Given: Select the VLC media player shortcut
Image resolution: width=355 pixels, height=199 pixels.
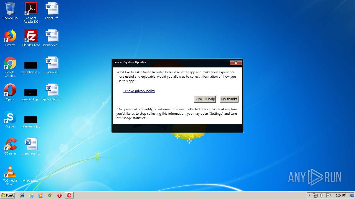Looking at the screenshot, I should click(x=10, y=175).
